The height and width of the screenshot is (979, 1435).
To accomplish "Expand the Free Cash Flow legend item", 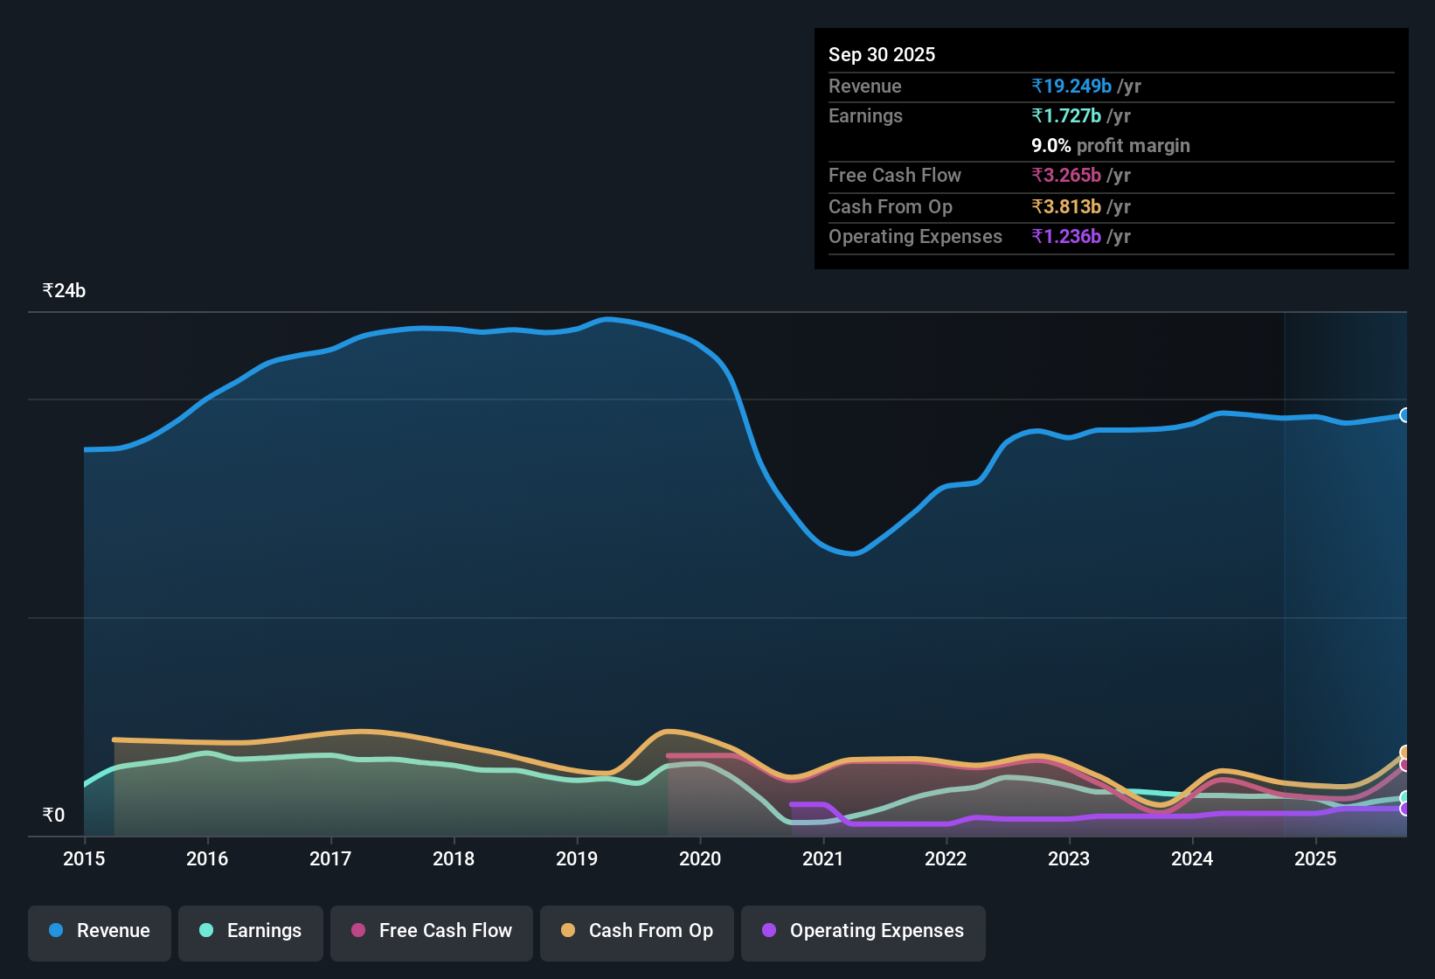I will click(x=431, y=931).
